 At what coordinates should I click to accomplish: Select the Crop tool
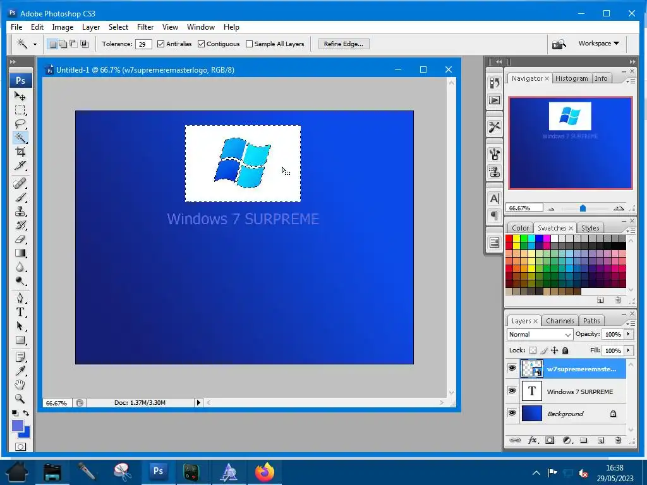click(20, 152)
